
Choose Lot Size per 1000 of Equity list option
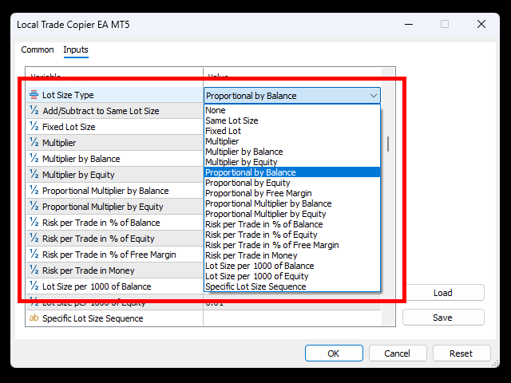(x=292, y=277)
